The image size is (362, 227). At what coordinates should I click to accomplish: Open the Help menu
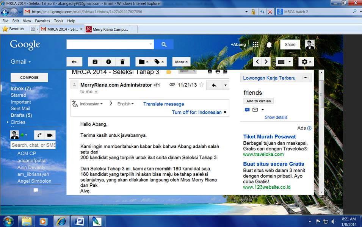coord(71,21)
